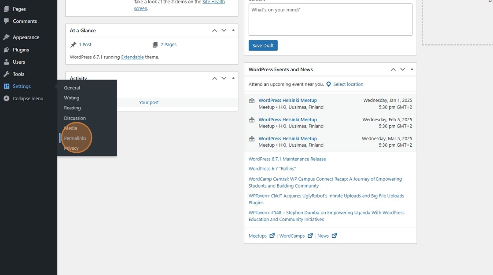
Task: Toggle the Activity panel
Action: (x=233, y=78)
